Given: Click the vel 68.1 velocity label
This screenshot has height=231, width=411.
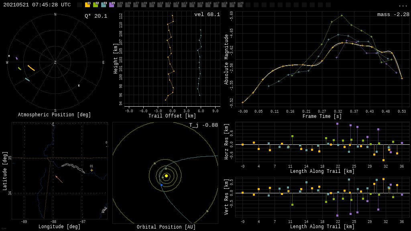Looking at the screenshot, I should click(x=207, y=14).
